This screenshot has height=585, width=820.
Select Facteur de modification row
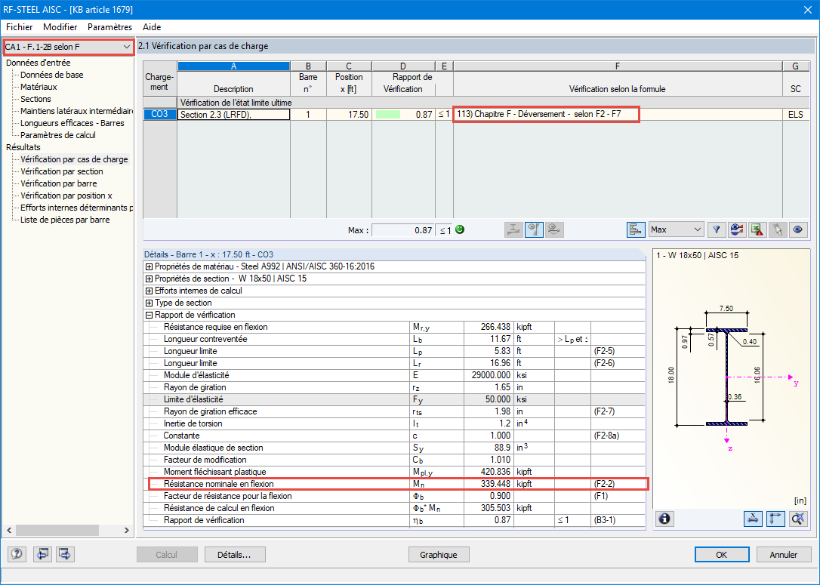396,460
